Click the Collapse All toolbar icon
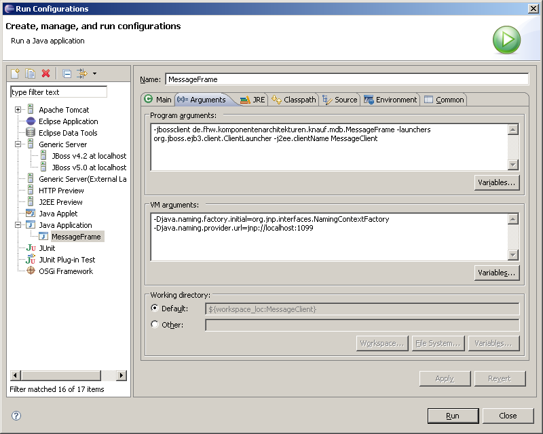The width and height of the screenshot is (543, 434). 67,73
